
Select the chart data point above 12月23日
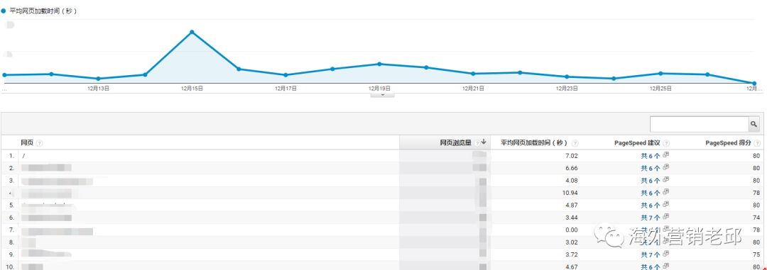tap(567, 77)
